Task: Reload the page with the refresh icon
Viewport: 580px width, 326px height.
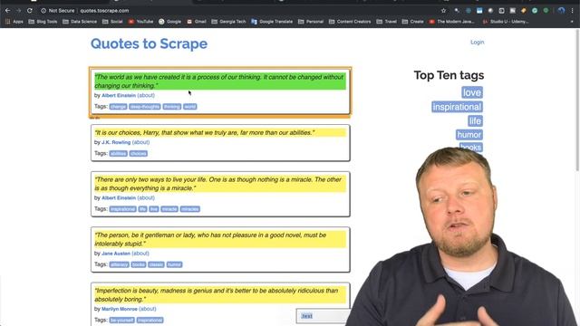Action: click(x=30, y=11)
